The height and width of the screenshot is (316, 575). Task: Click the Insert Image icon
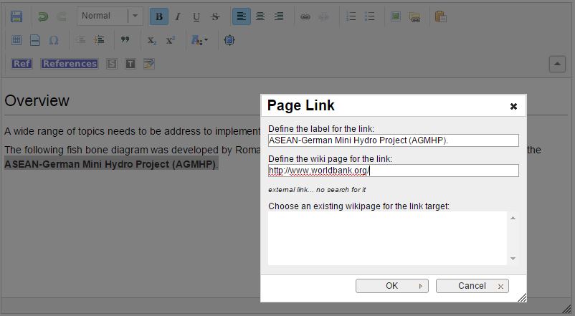pos(395,16)
